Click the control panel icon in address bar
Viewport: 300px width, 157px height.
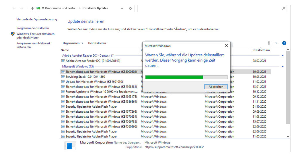point(38,8)
